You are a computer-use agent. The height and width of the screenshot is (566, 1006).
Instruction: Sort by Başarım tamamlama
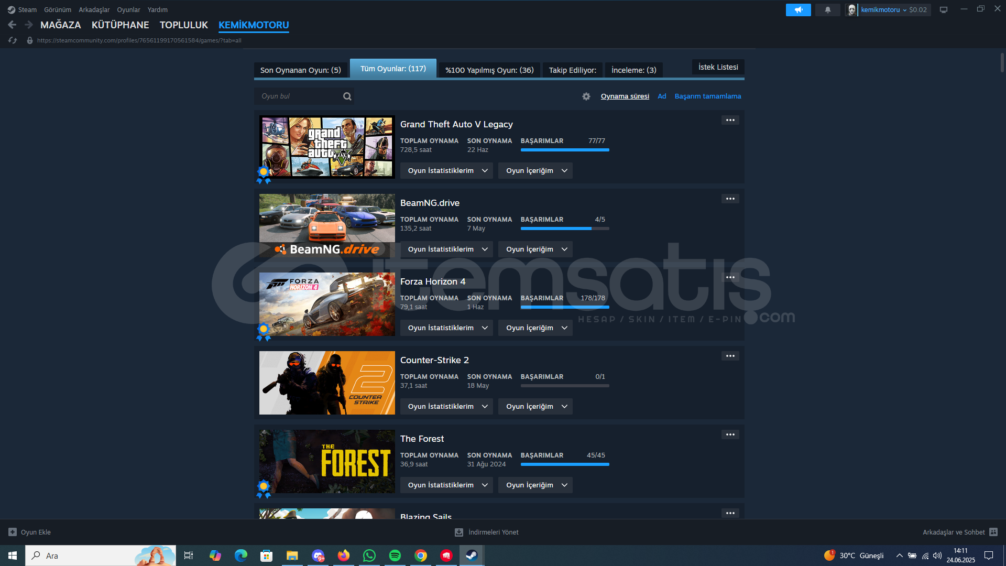(708, 96)
